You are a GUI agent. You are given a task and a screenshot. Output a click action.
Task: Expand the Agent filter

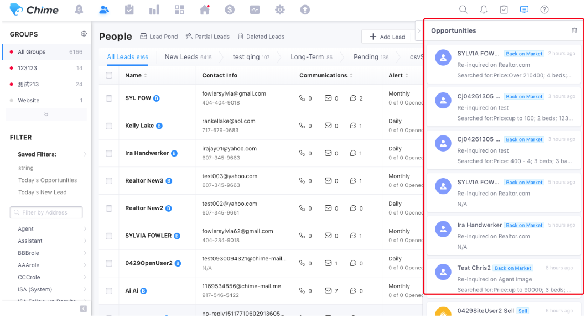click(85, 228)
